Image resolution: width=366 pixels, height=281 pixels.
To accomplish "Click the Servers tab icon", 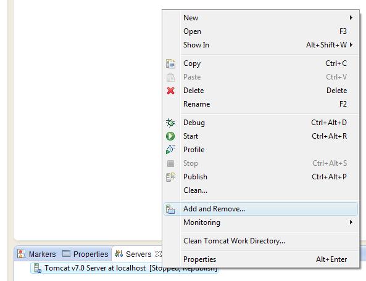I will [x=119, y=254].
